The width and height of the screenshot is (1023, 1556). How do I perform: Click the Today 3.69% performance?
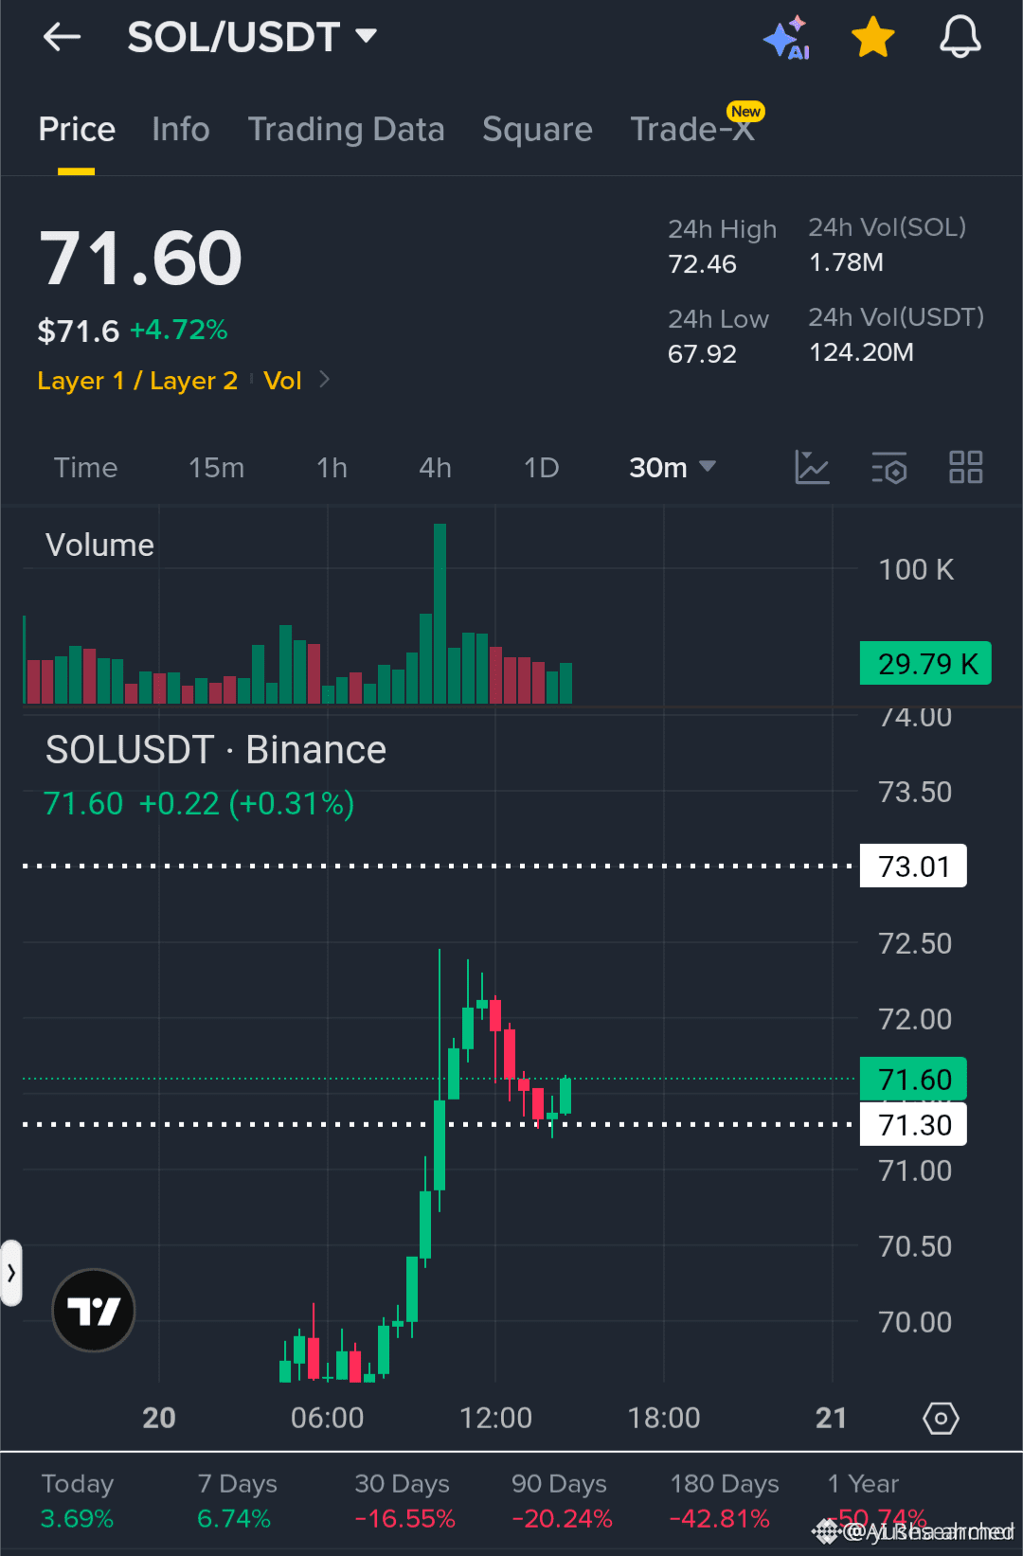tap(78, 1501)
